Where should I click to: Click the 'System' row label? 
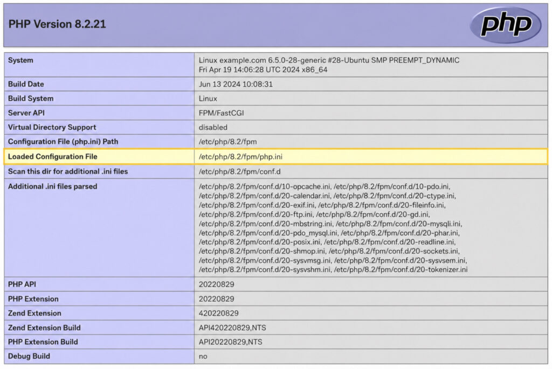pos(20,60)
